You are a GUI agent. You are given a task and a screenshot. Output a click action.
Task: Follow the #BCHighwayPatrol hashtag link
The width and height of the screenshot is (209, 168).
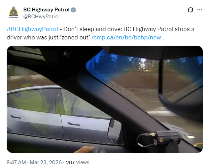[x=32, y=29]
